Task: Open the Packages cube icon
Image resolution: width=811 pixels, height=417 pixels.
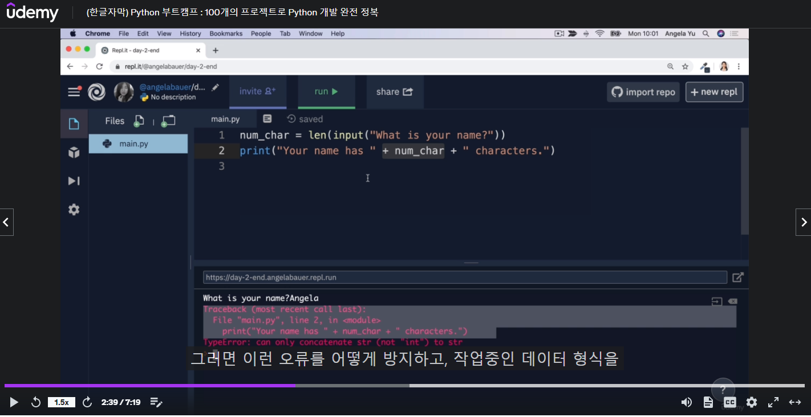Action: click(74, 152)
